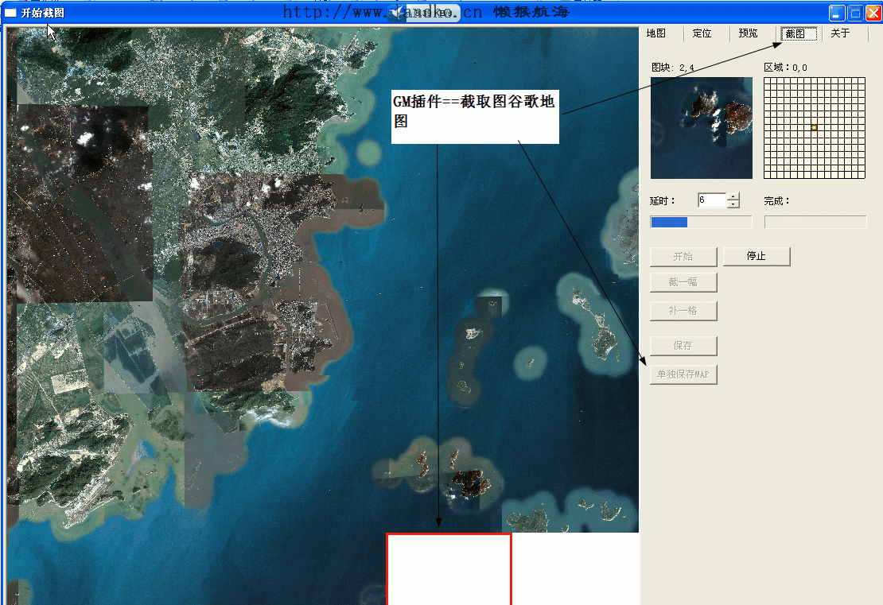
Task: Click the 开始 button
Action: coord(683,257)
